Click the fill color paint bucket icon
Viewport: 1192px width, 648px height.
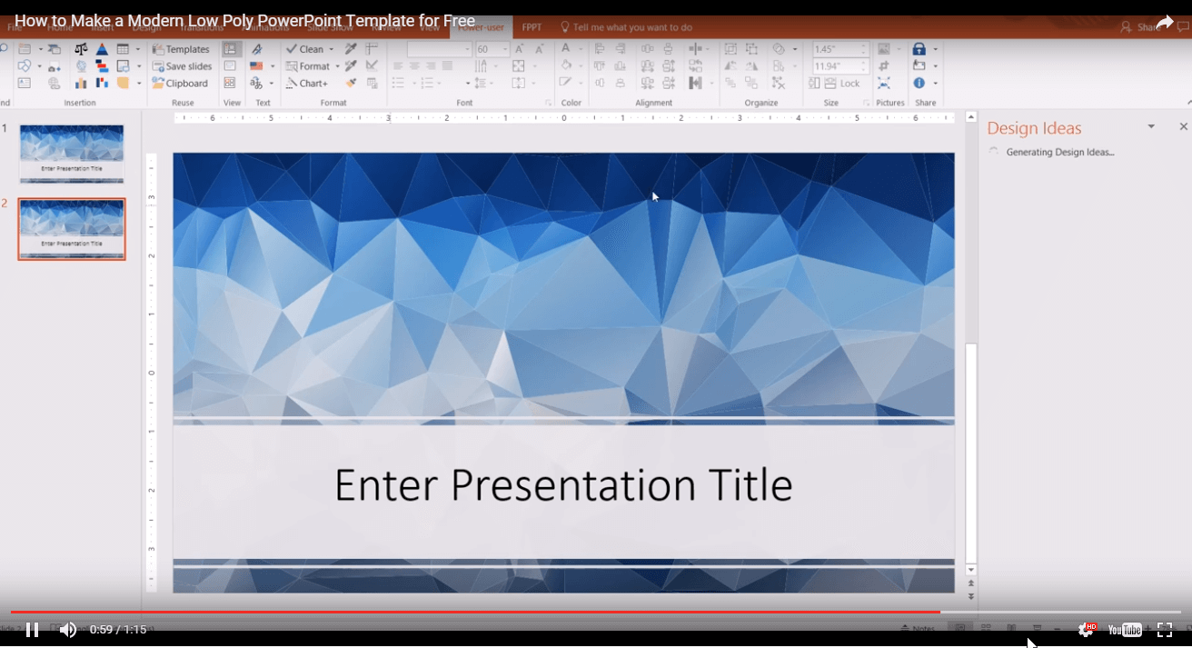(x=566, y=66)
